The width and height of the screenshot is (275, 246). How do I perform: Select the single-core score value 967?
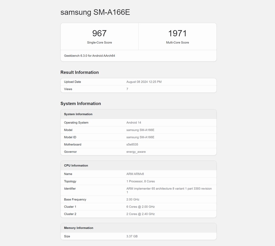(100, 33)
